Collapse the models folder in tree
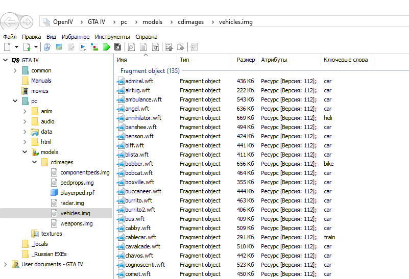This screenshot has width=409, height=279. tap(25, 152)
